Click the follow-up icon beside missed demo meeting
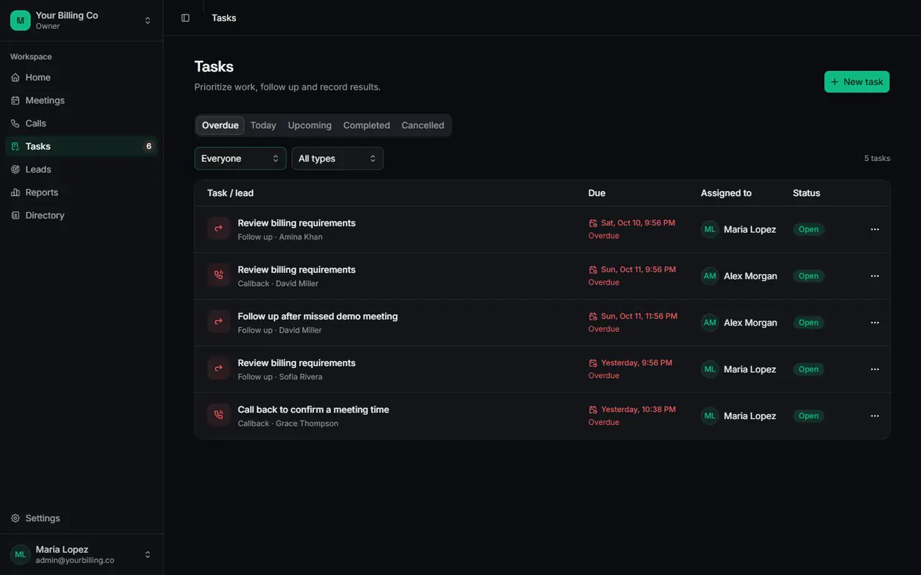921x575 pixels. click(219, 323)
